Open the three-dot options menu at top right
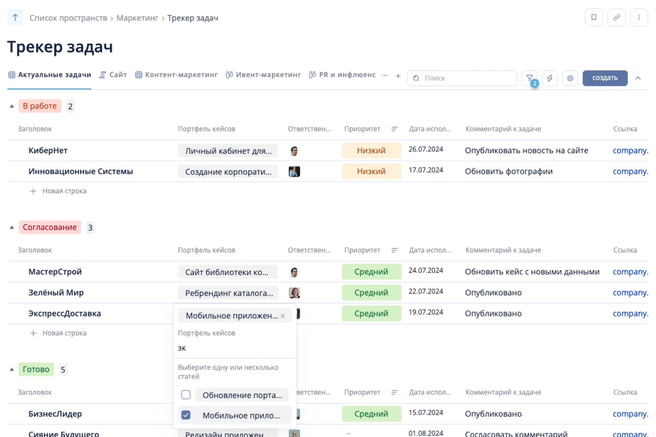656x437 pixels. (x=639, y=17)
